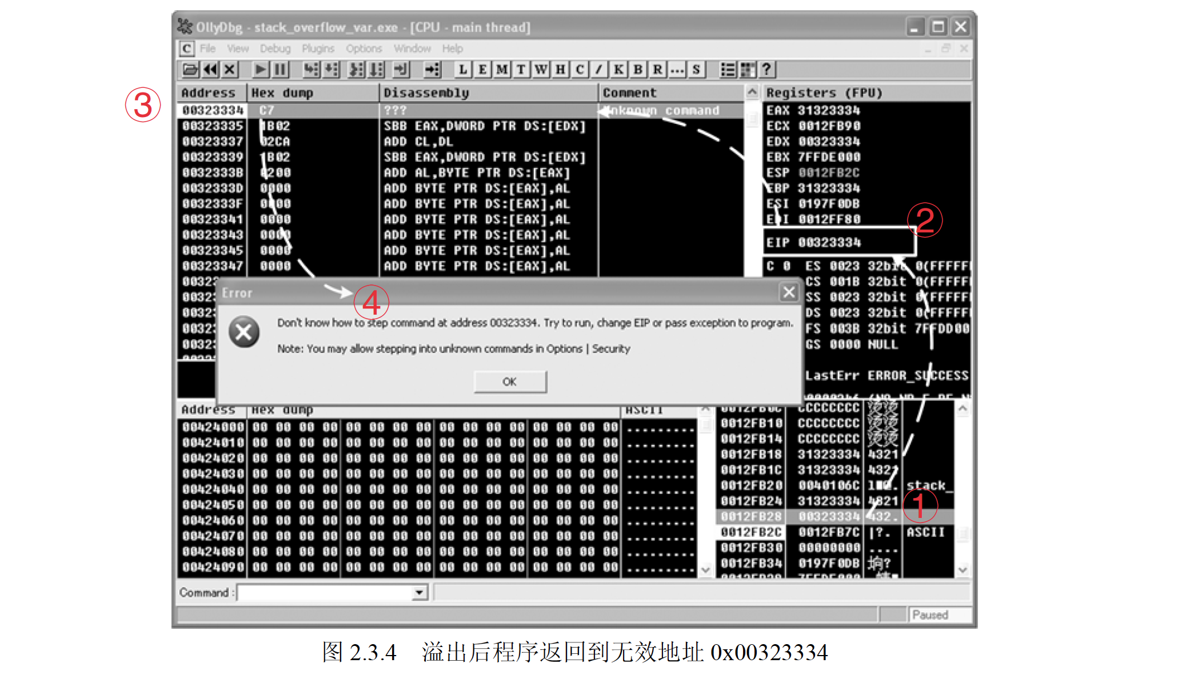Open the Help question mark icon
The width and height of the screenshot is (1190, 683).
coord(766,70)
